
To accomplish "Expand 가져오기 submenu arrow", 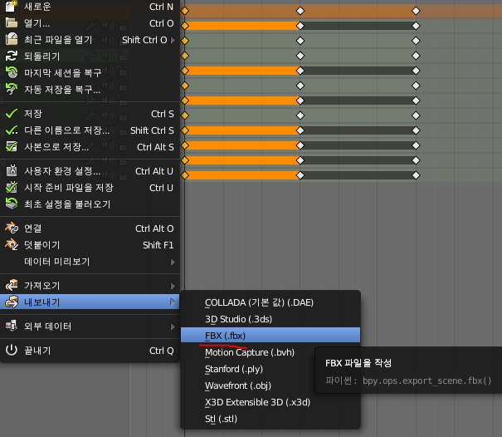I will [173, 285].
